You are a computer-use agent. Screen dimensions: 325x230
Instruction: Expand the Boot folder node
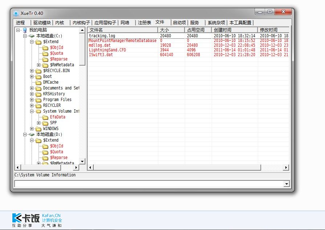pyautogui.click(x=32, y=76)
